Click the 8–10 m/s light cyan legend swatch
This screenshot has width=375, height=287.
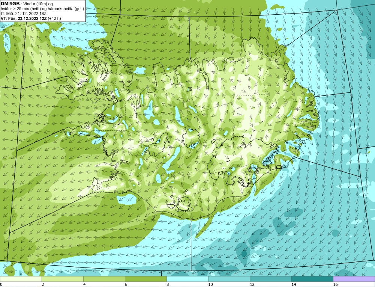(187, 279)
